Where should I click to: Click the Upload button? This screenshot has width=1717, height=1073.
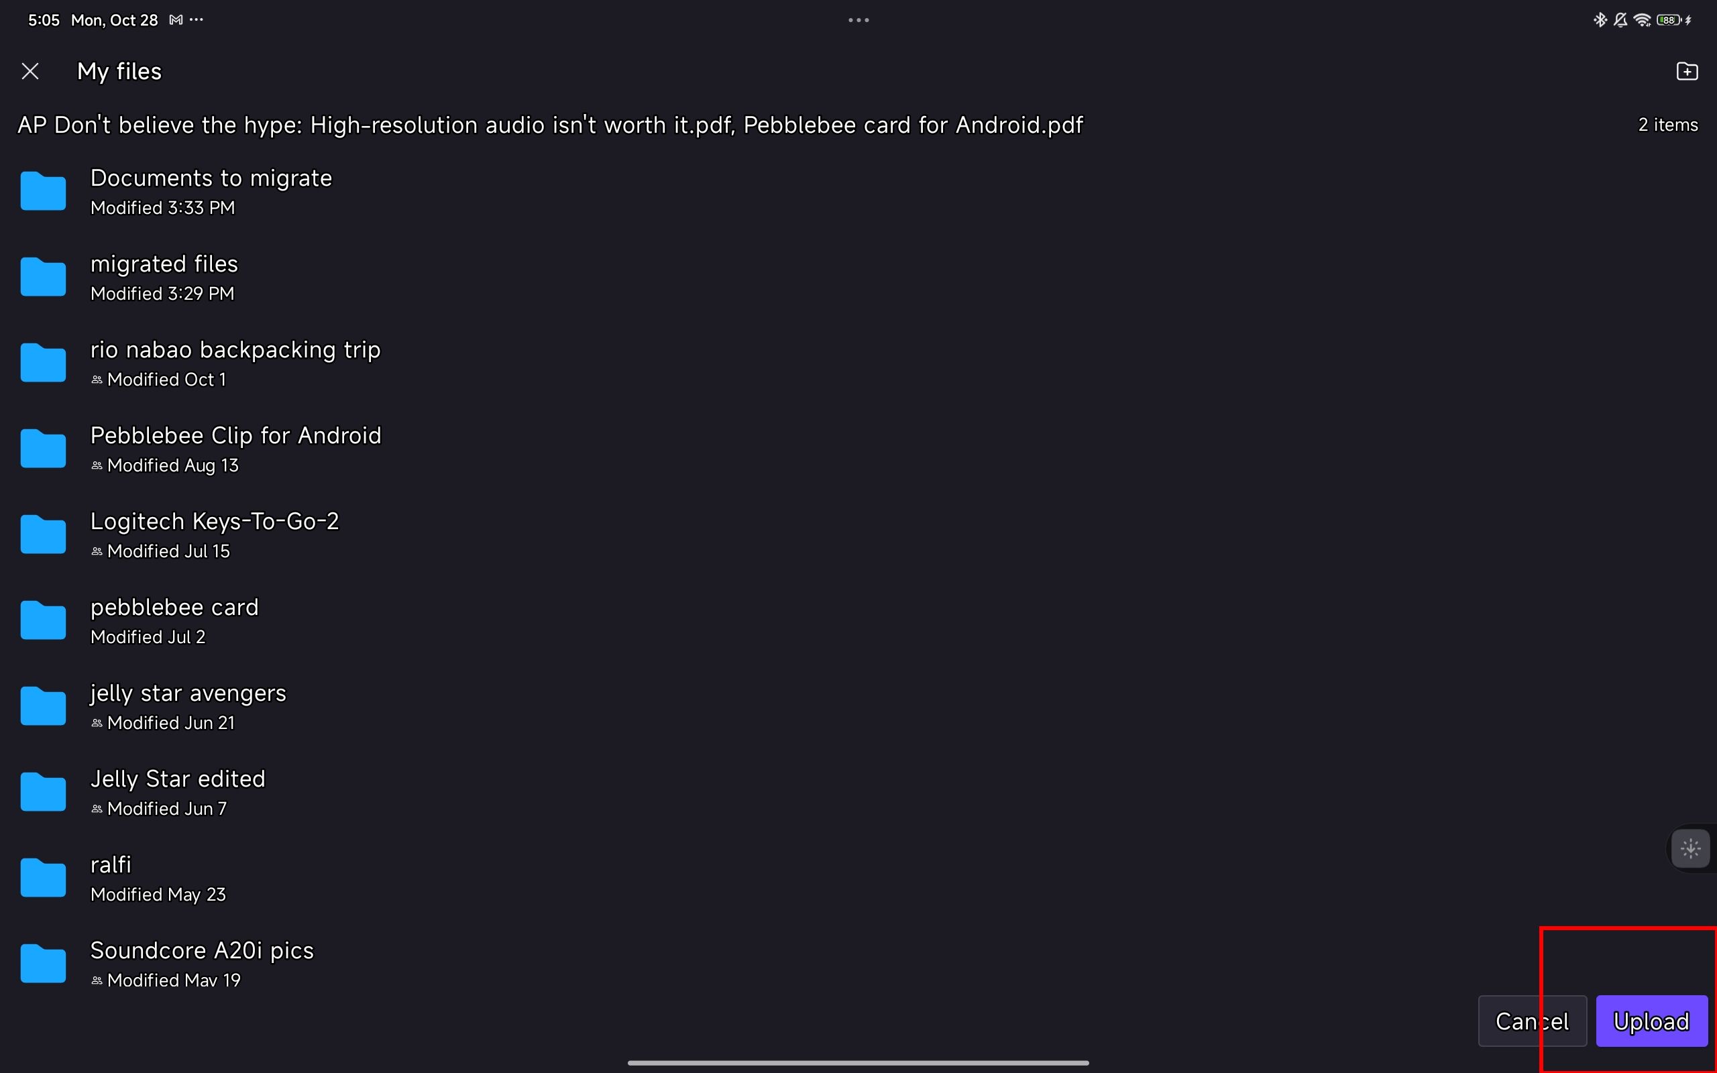pos(1651,1021)
